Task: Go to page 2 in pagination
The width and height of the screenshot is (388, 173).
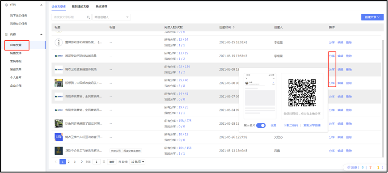Action: pos(68,162)
